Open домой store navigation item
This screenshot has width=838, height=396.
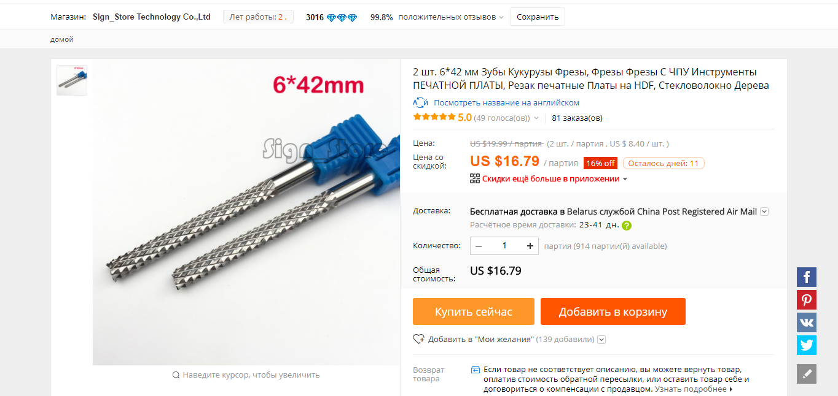tap(62, 39)
